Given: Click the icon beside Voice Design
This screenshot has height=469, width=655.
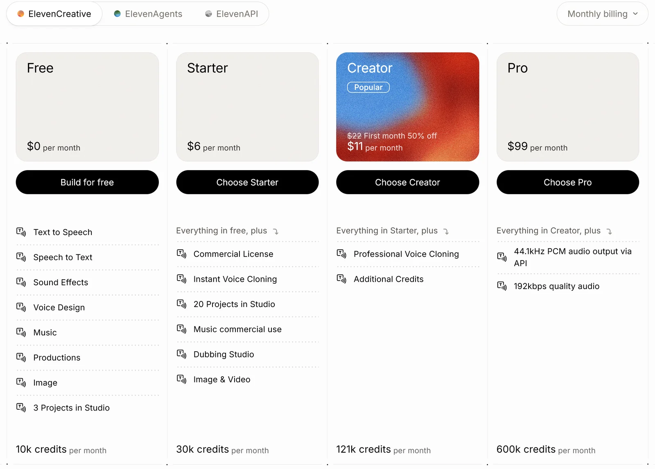Looking at the screenshot, I should 21,307.
